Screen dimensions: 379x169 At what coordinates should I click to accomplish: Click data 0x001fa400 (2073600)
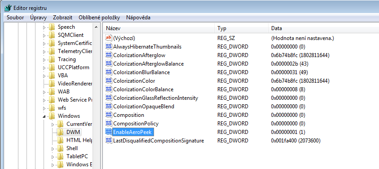(x=296, y=141)
